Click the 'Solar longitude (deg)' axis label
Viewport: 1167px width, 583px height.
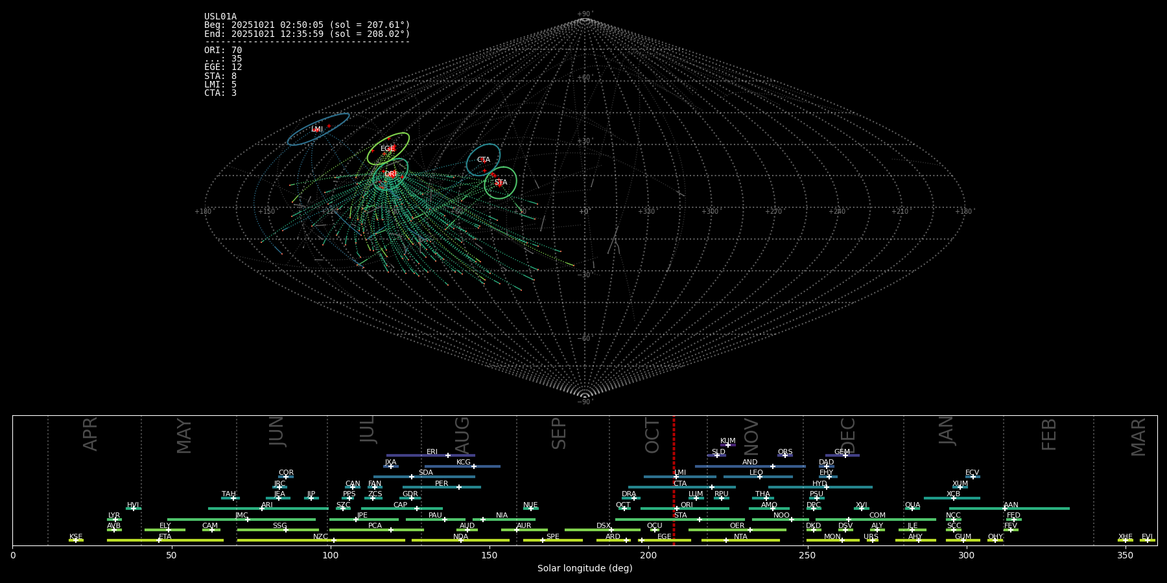click(x=585, y=569)
